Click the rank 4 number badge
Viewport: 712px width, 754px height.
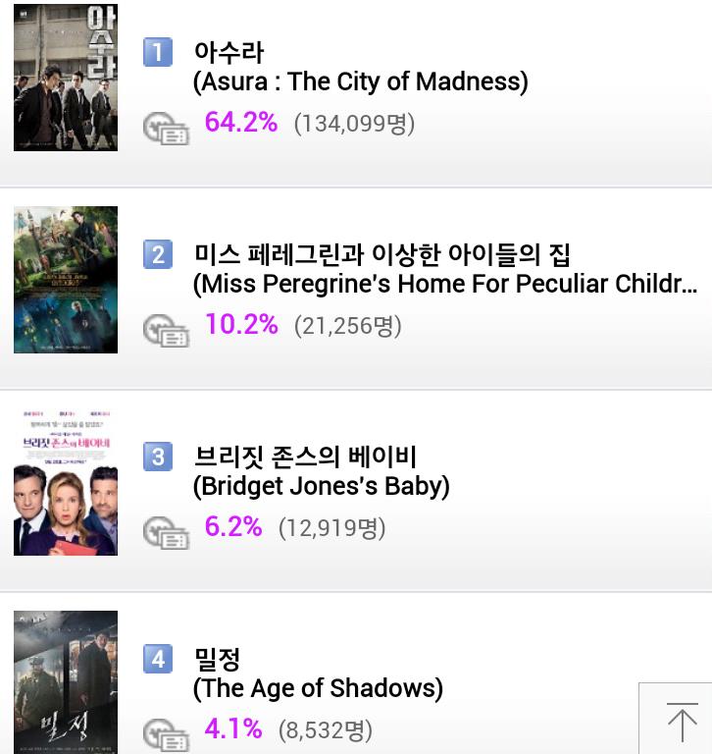158,659
